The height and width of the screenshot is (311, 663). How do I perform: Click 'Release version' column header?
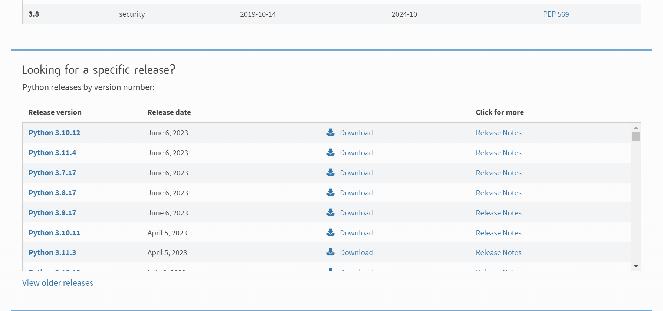pyautogui.click(x=55, y=112)
